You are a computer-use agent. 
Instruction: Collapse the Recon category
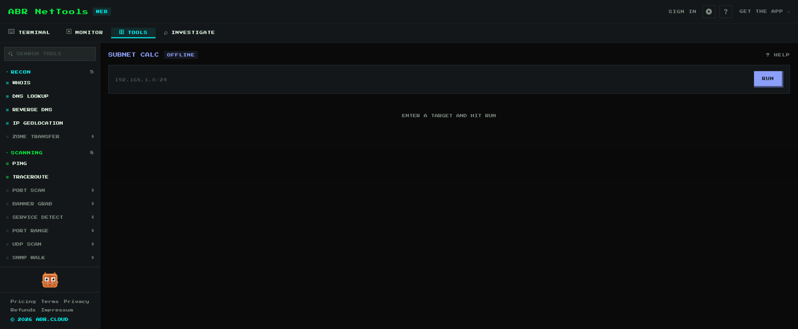pyautogui.click(x=50, y=72)
